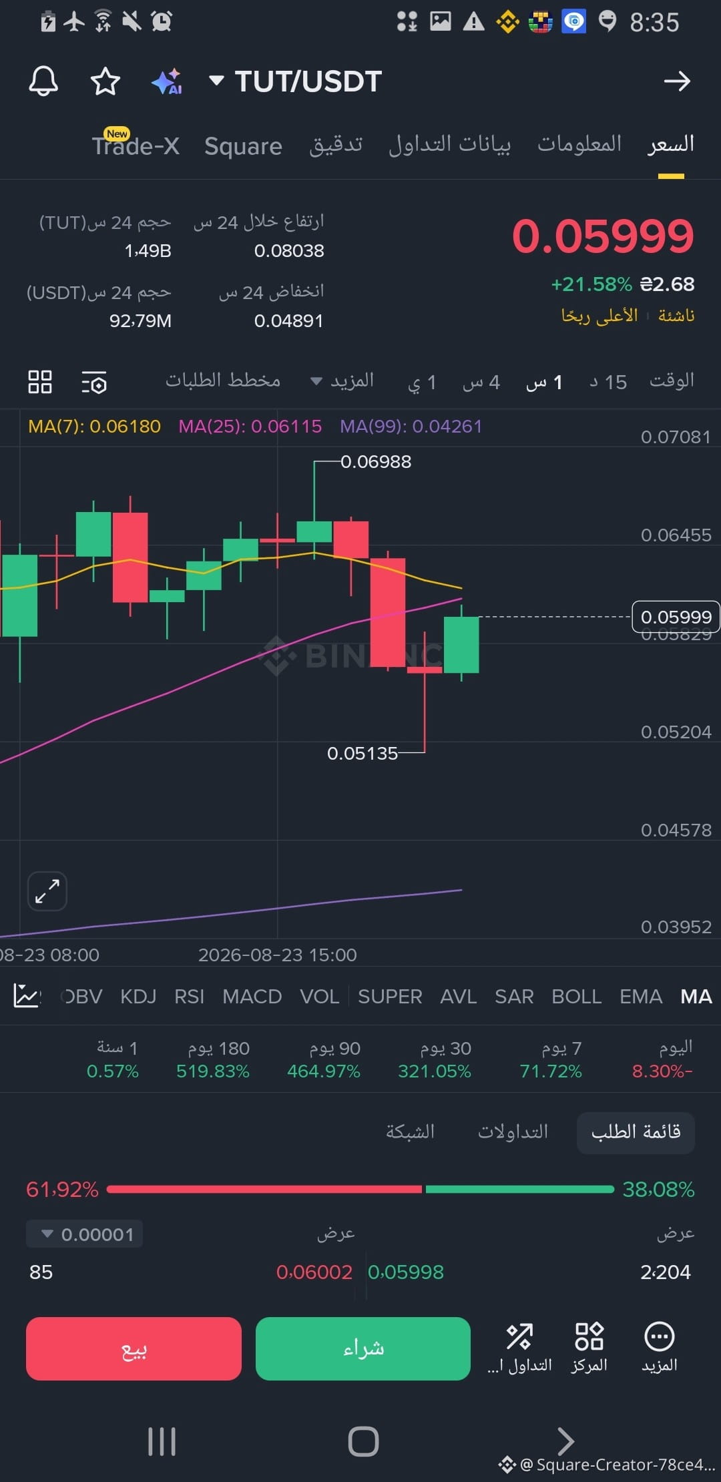Enable the OBV indicator
The width and height of the screenshot is (721, 1482).
click(x=83, y=997)
